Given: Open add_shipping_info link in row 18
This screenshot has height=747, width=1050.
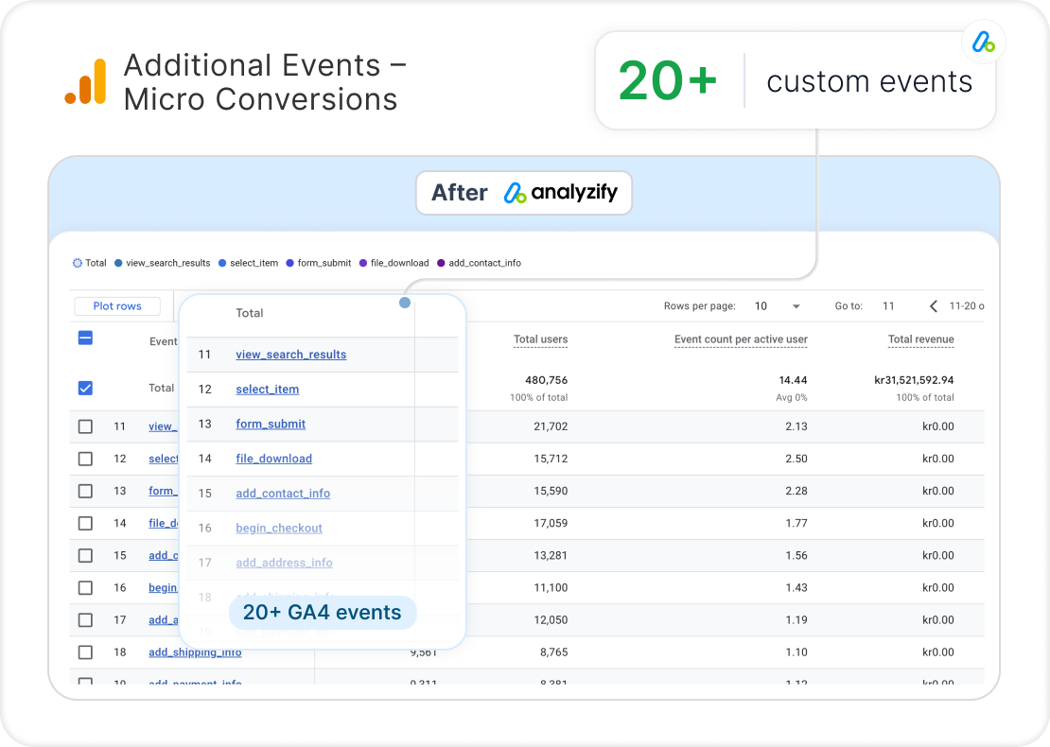Looking at the screenshot, I should coord(195,651).
